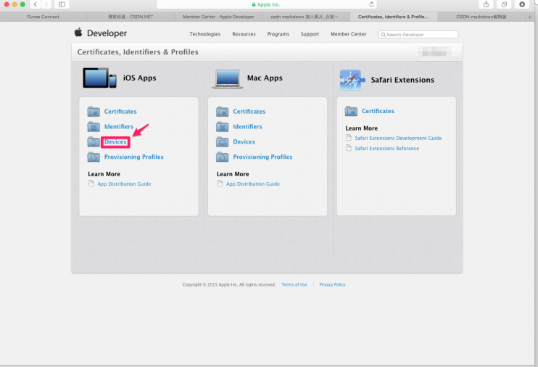Image resolution: width=538 pixels, height=367 pixels.
Task: Open Terms of Use link
Action: (294, 284)
